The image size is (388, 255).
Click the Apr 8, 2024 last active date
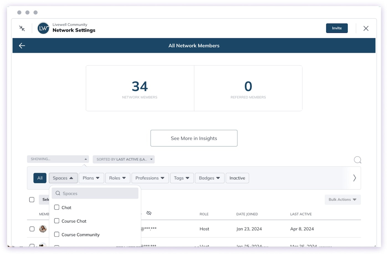(x=302, y=229)
